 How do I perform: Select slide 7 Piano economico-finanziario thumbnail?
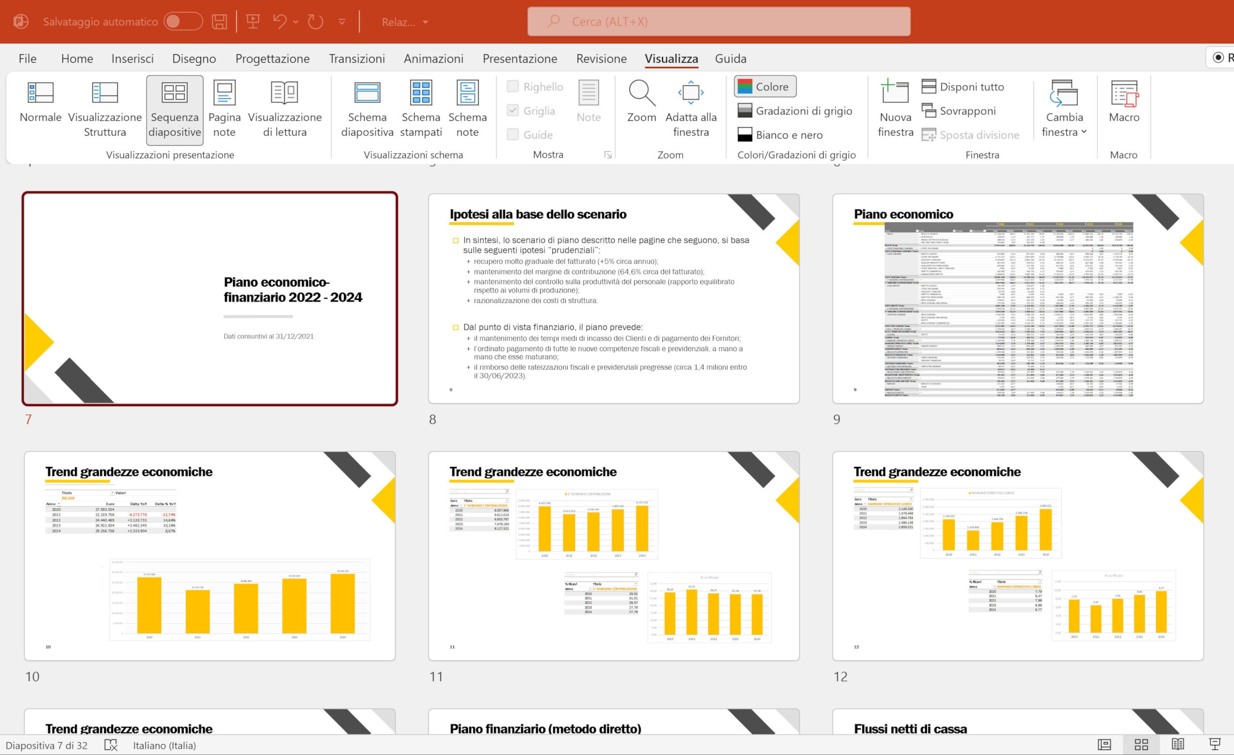click(x=210, y=299)
